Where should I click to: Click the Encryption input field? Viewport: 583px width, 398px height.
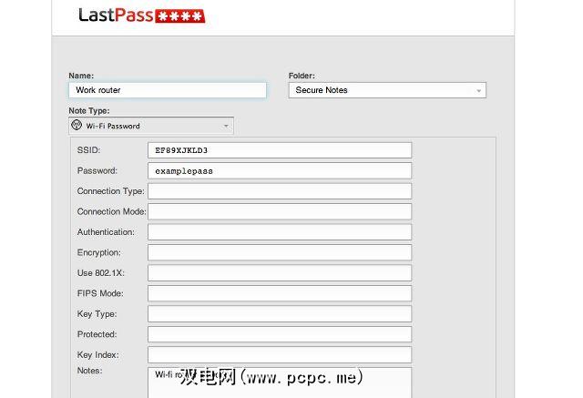280,252
